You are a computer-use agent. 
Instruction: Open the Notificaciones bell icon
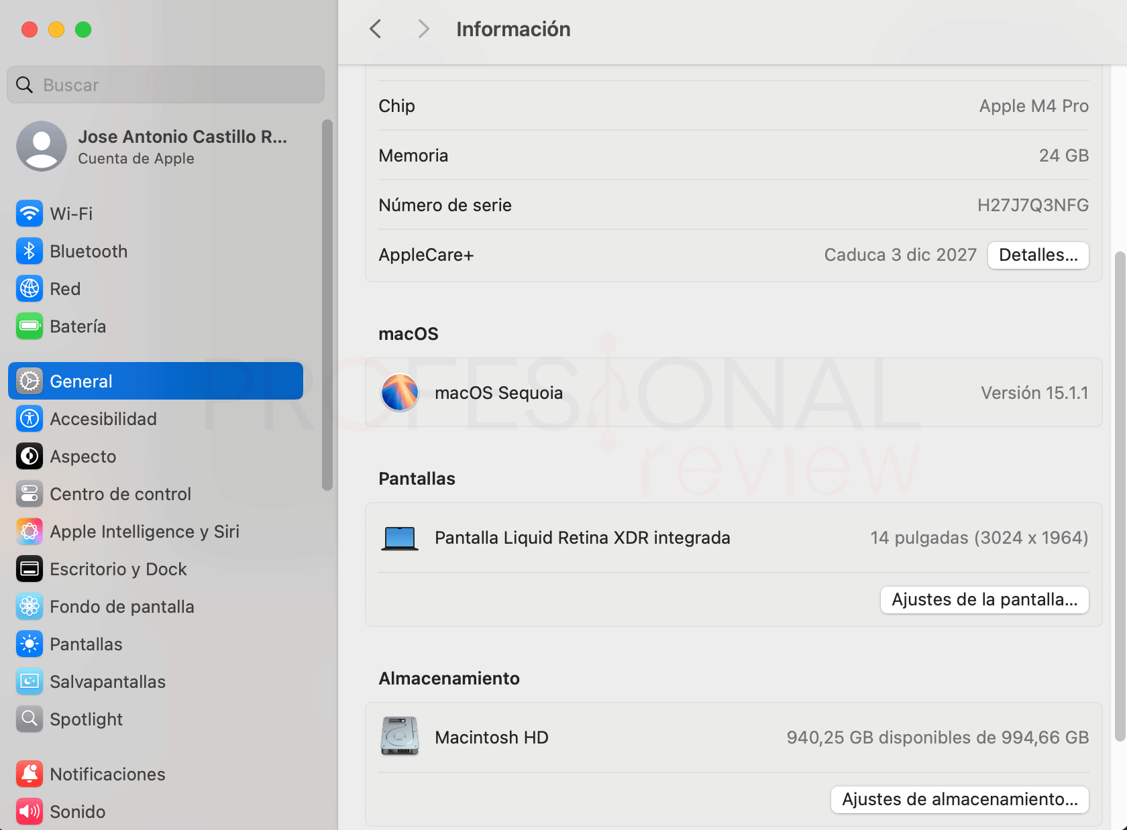pyautogui.click(x=30, y=774)
